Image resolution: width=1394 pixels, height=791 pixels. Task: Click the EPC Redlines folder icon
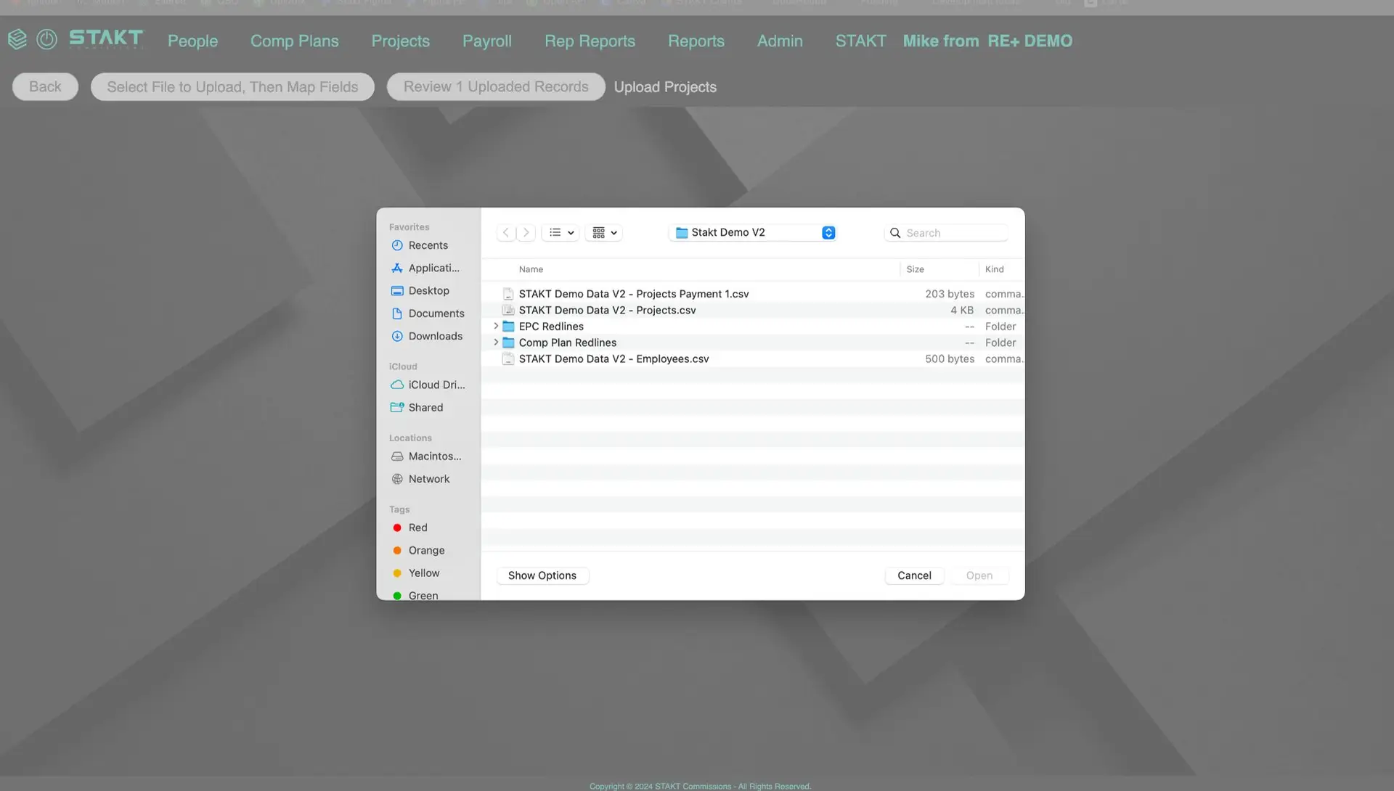pos(508,327)
